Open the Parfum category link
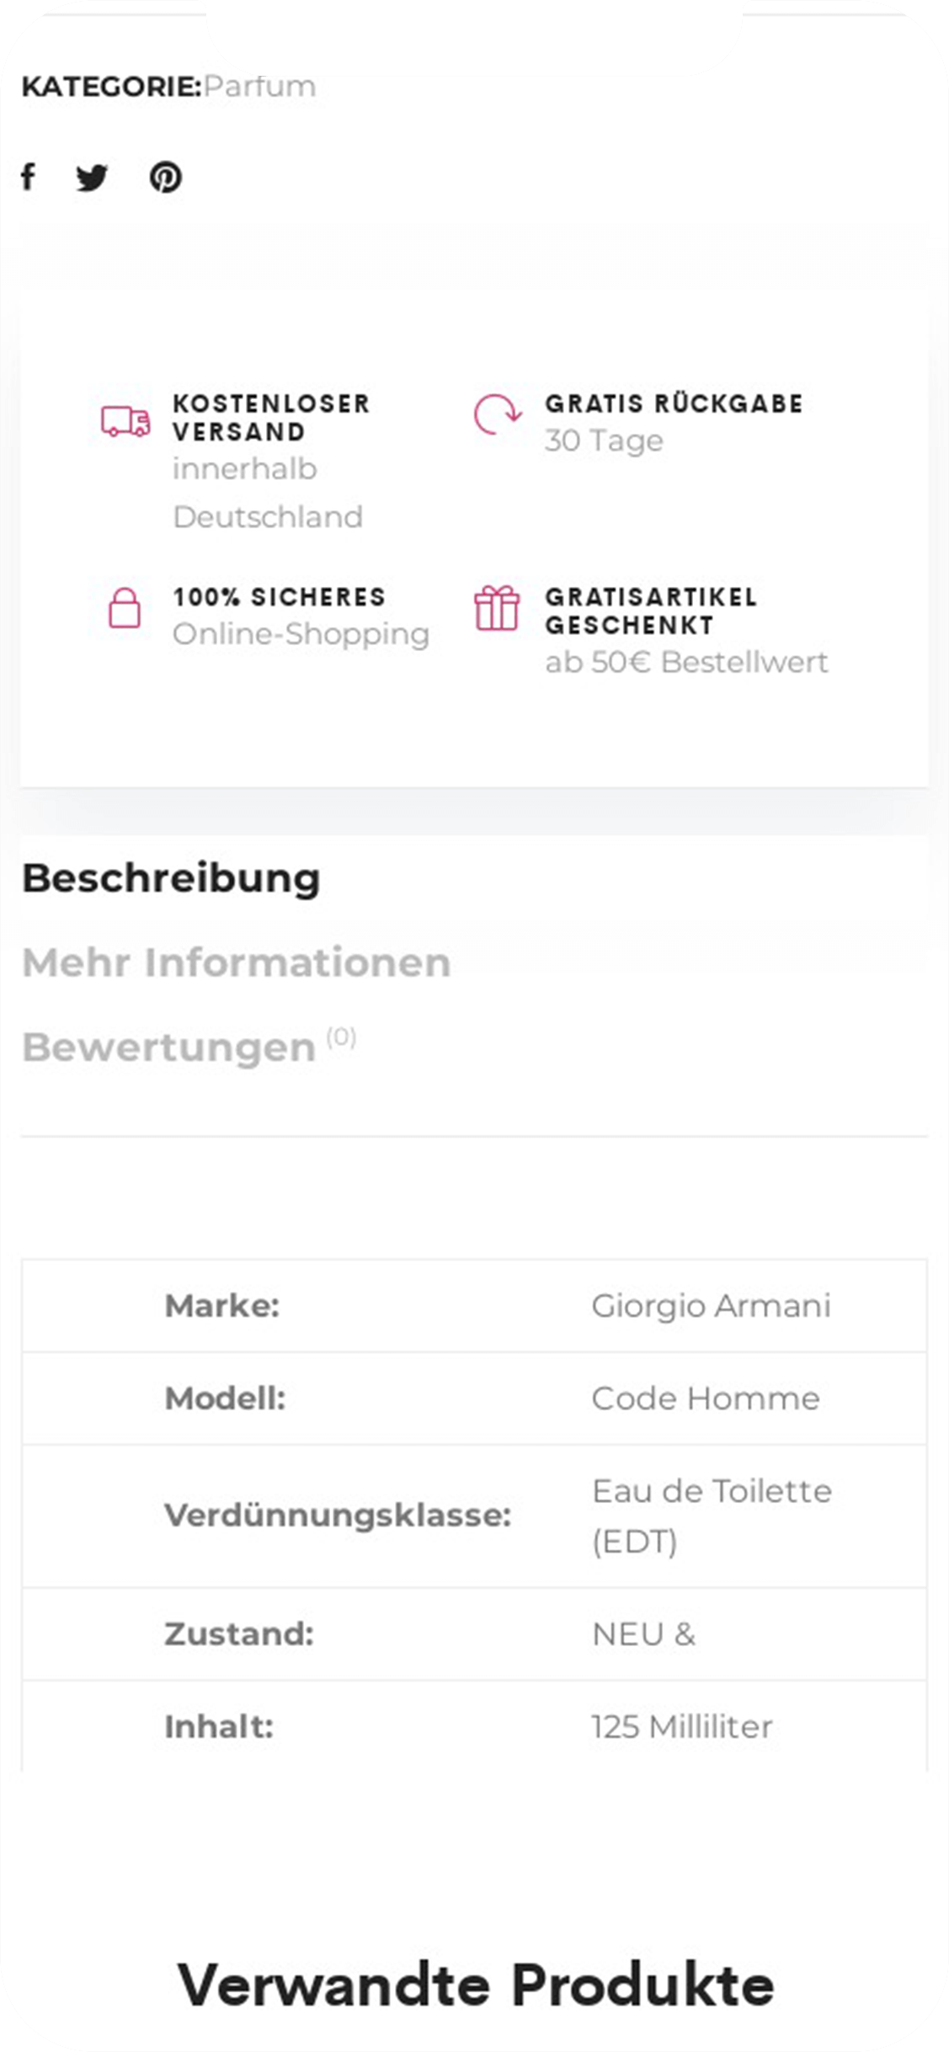 click(x=261, y=84)
